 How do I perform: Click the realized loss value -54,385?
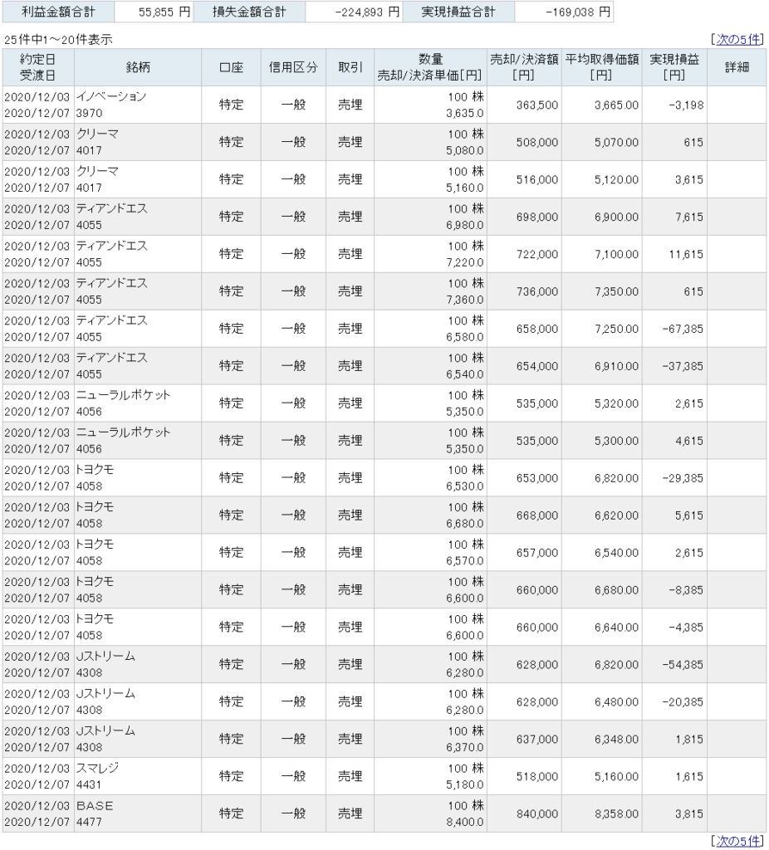[683, 665]
